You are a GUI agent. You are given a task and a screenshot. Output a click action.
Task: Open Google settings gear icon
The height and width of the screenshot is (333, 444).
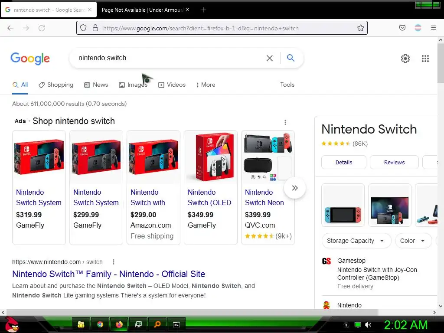[x=405, y=59]
